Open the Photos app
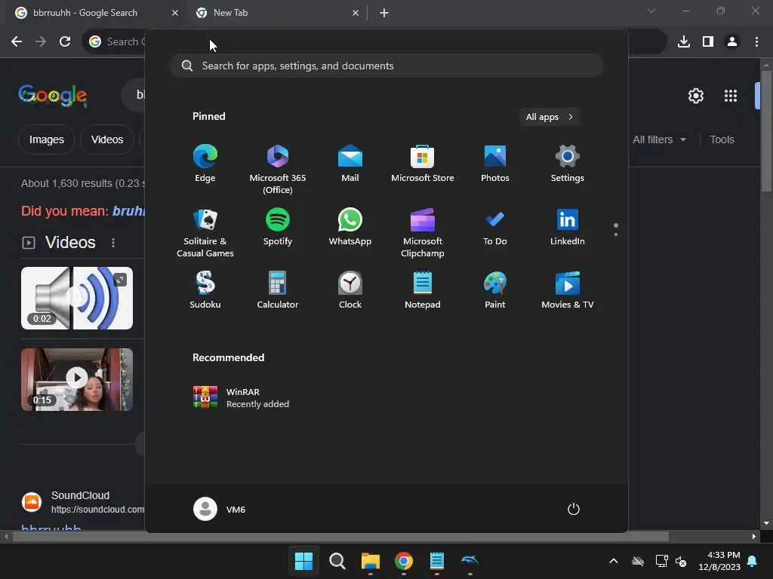 [x=495, y=164]
